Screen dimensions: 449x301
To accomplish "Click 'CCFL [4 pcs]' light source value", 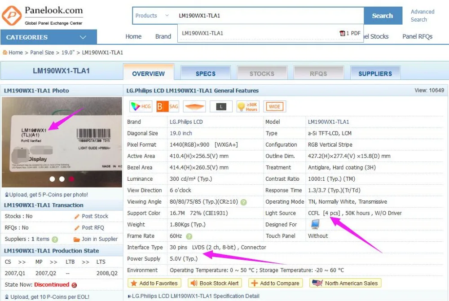I will pos(324,213).
